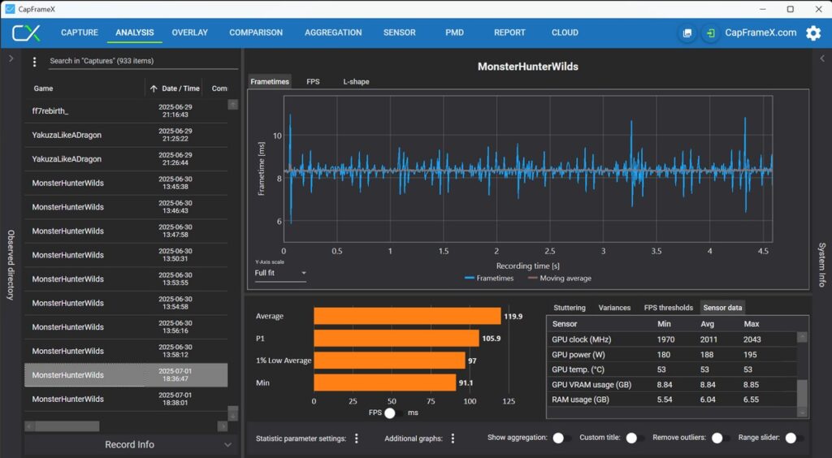This screenshot has height=458, width=832.
Task: Expand Observed directory panel arrow
Action: point(11,58)
